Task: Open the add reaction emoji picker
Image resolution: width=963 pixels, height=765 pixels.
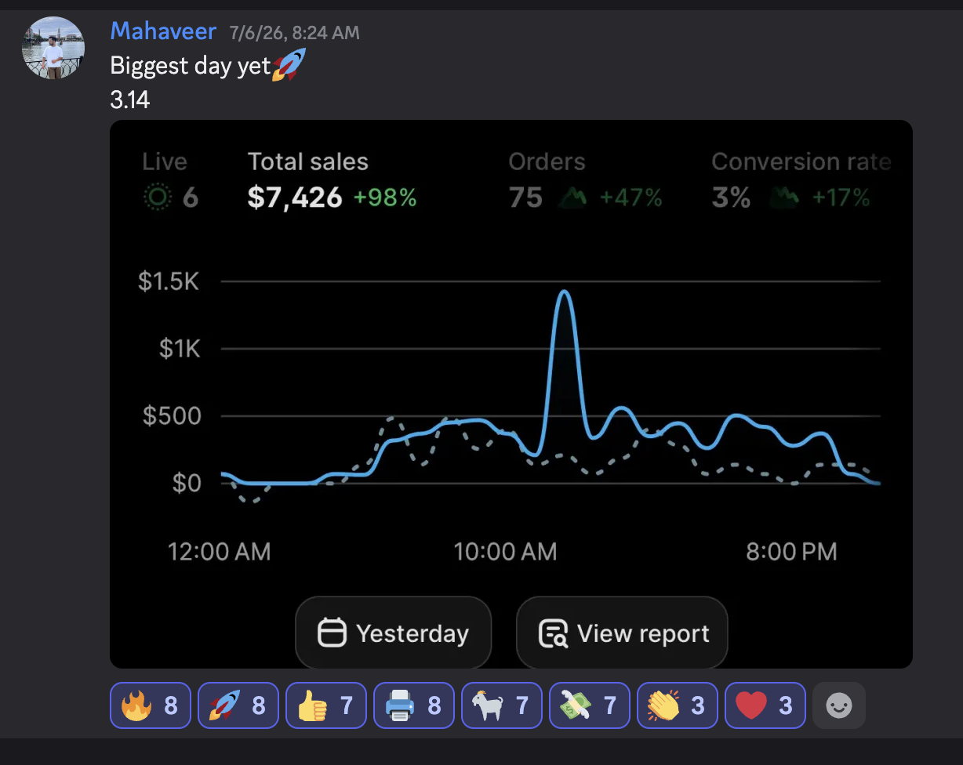Action: coord(839,706)
